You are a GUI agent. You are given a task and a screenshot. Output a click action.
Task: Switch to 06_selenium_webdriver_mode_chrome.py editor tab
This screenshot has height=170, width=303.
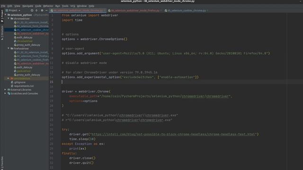(x=78, y=10)
